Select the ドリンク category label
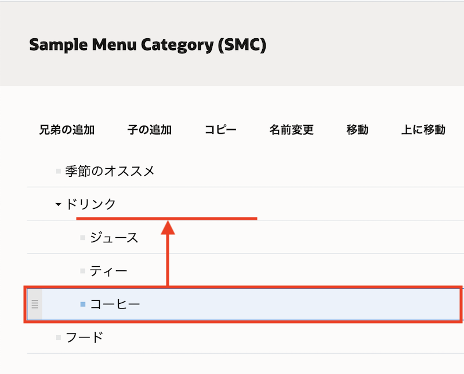This screenshot has height=374, width=464. click(x=91, y=204)
